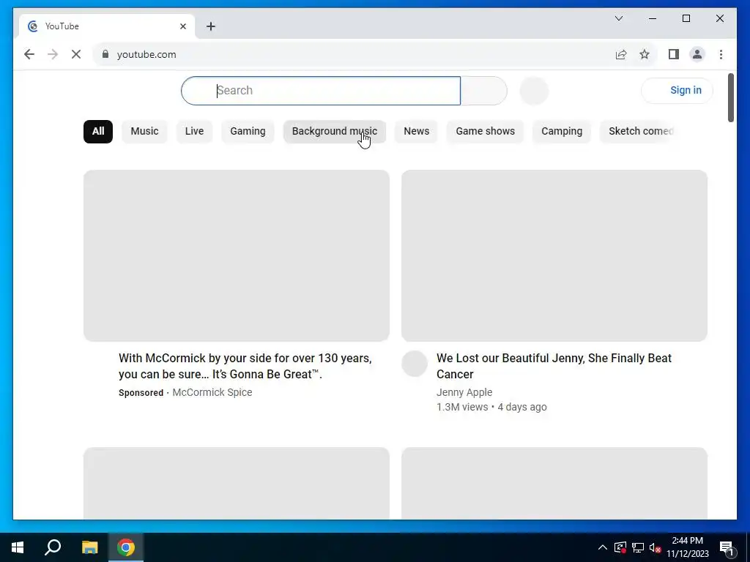Open the notification center icon
This screenshot has width=750, height=562.
(727, 548)
